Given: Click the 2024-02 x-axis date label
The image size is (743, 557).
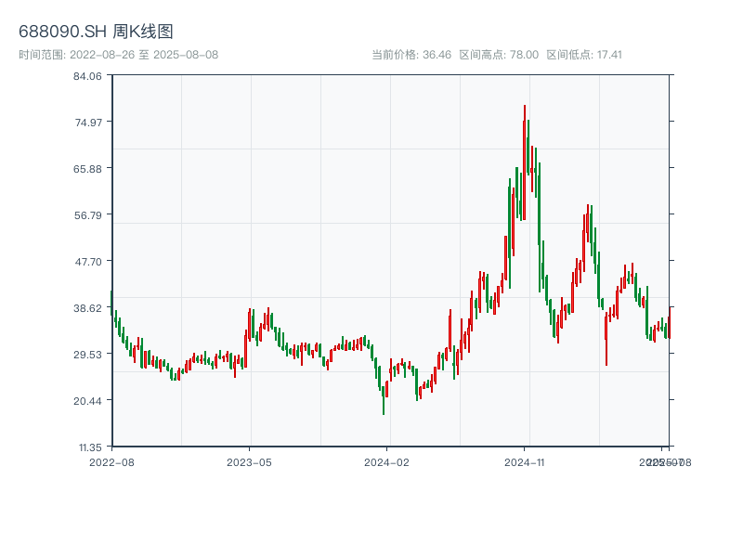Looking at the screenshot, I should tap(386, 461).
